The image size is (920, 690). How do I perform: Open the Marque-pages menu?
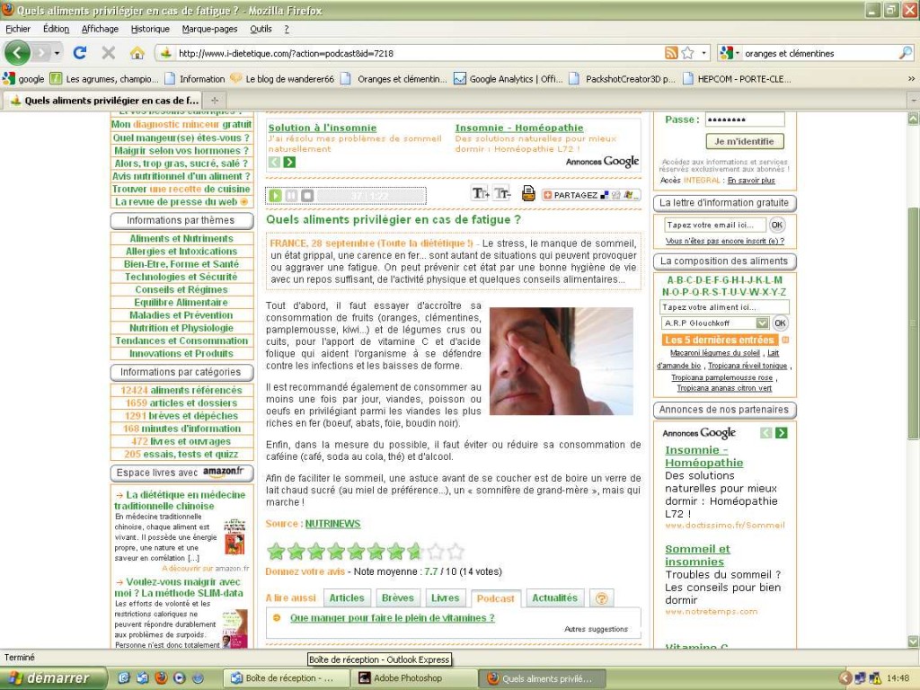[x=209, y=29]
